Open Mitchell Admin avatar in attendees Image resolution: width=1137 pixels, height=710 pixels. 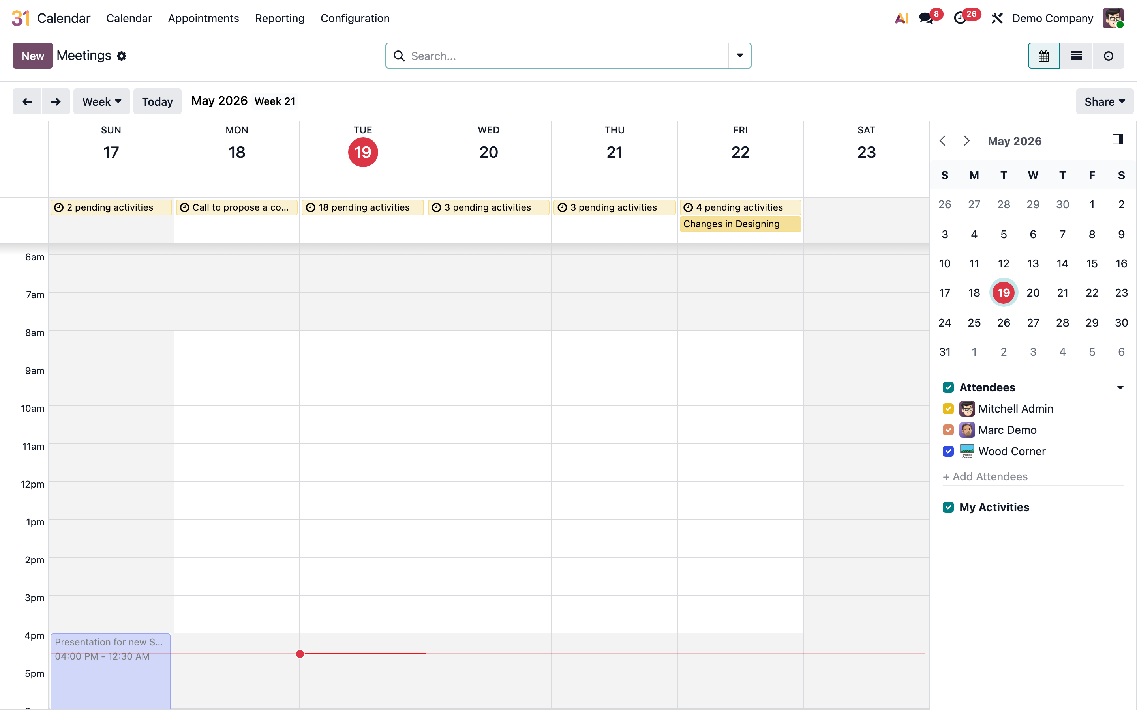coord(967,409)
